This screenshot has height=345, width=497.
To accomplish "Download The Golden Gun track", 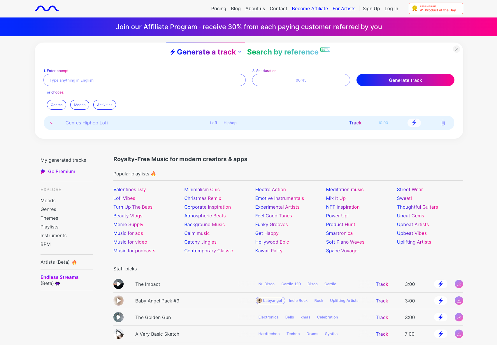I will point(459,317).
